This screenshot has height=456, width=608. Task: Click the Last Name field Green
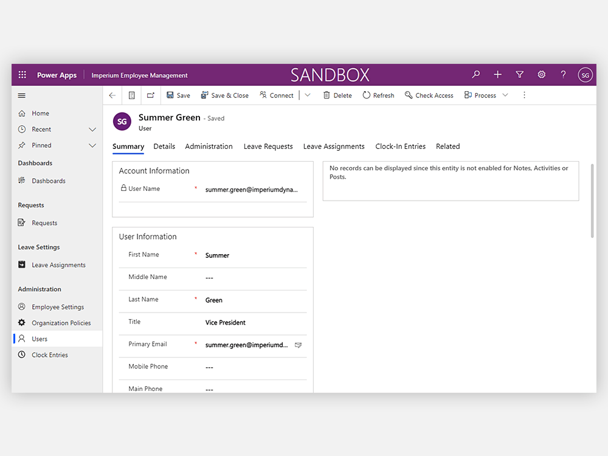pos(255,300)
